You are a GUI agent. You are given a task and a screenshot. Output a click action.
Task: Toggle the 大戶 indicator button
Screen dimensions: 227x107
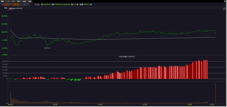7,4
